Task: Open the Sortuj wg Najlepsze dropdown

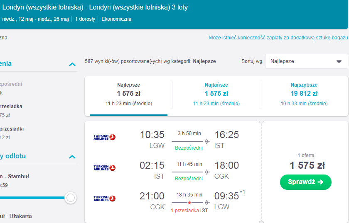Action: point(306,61)
